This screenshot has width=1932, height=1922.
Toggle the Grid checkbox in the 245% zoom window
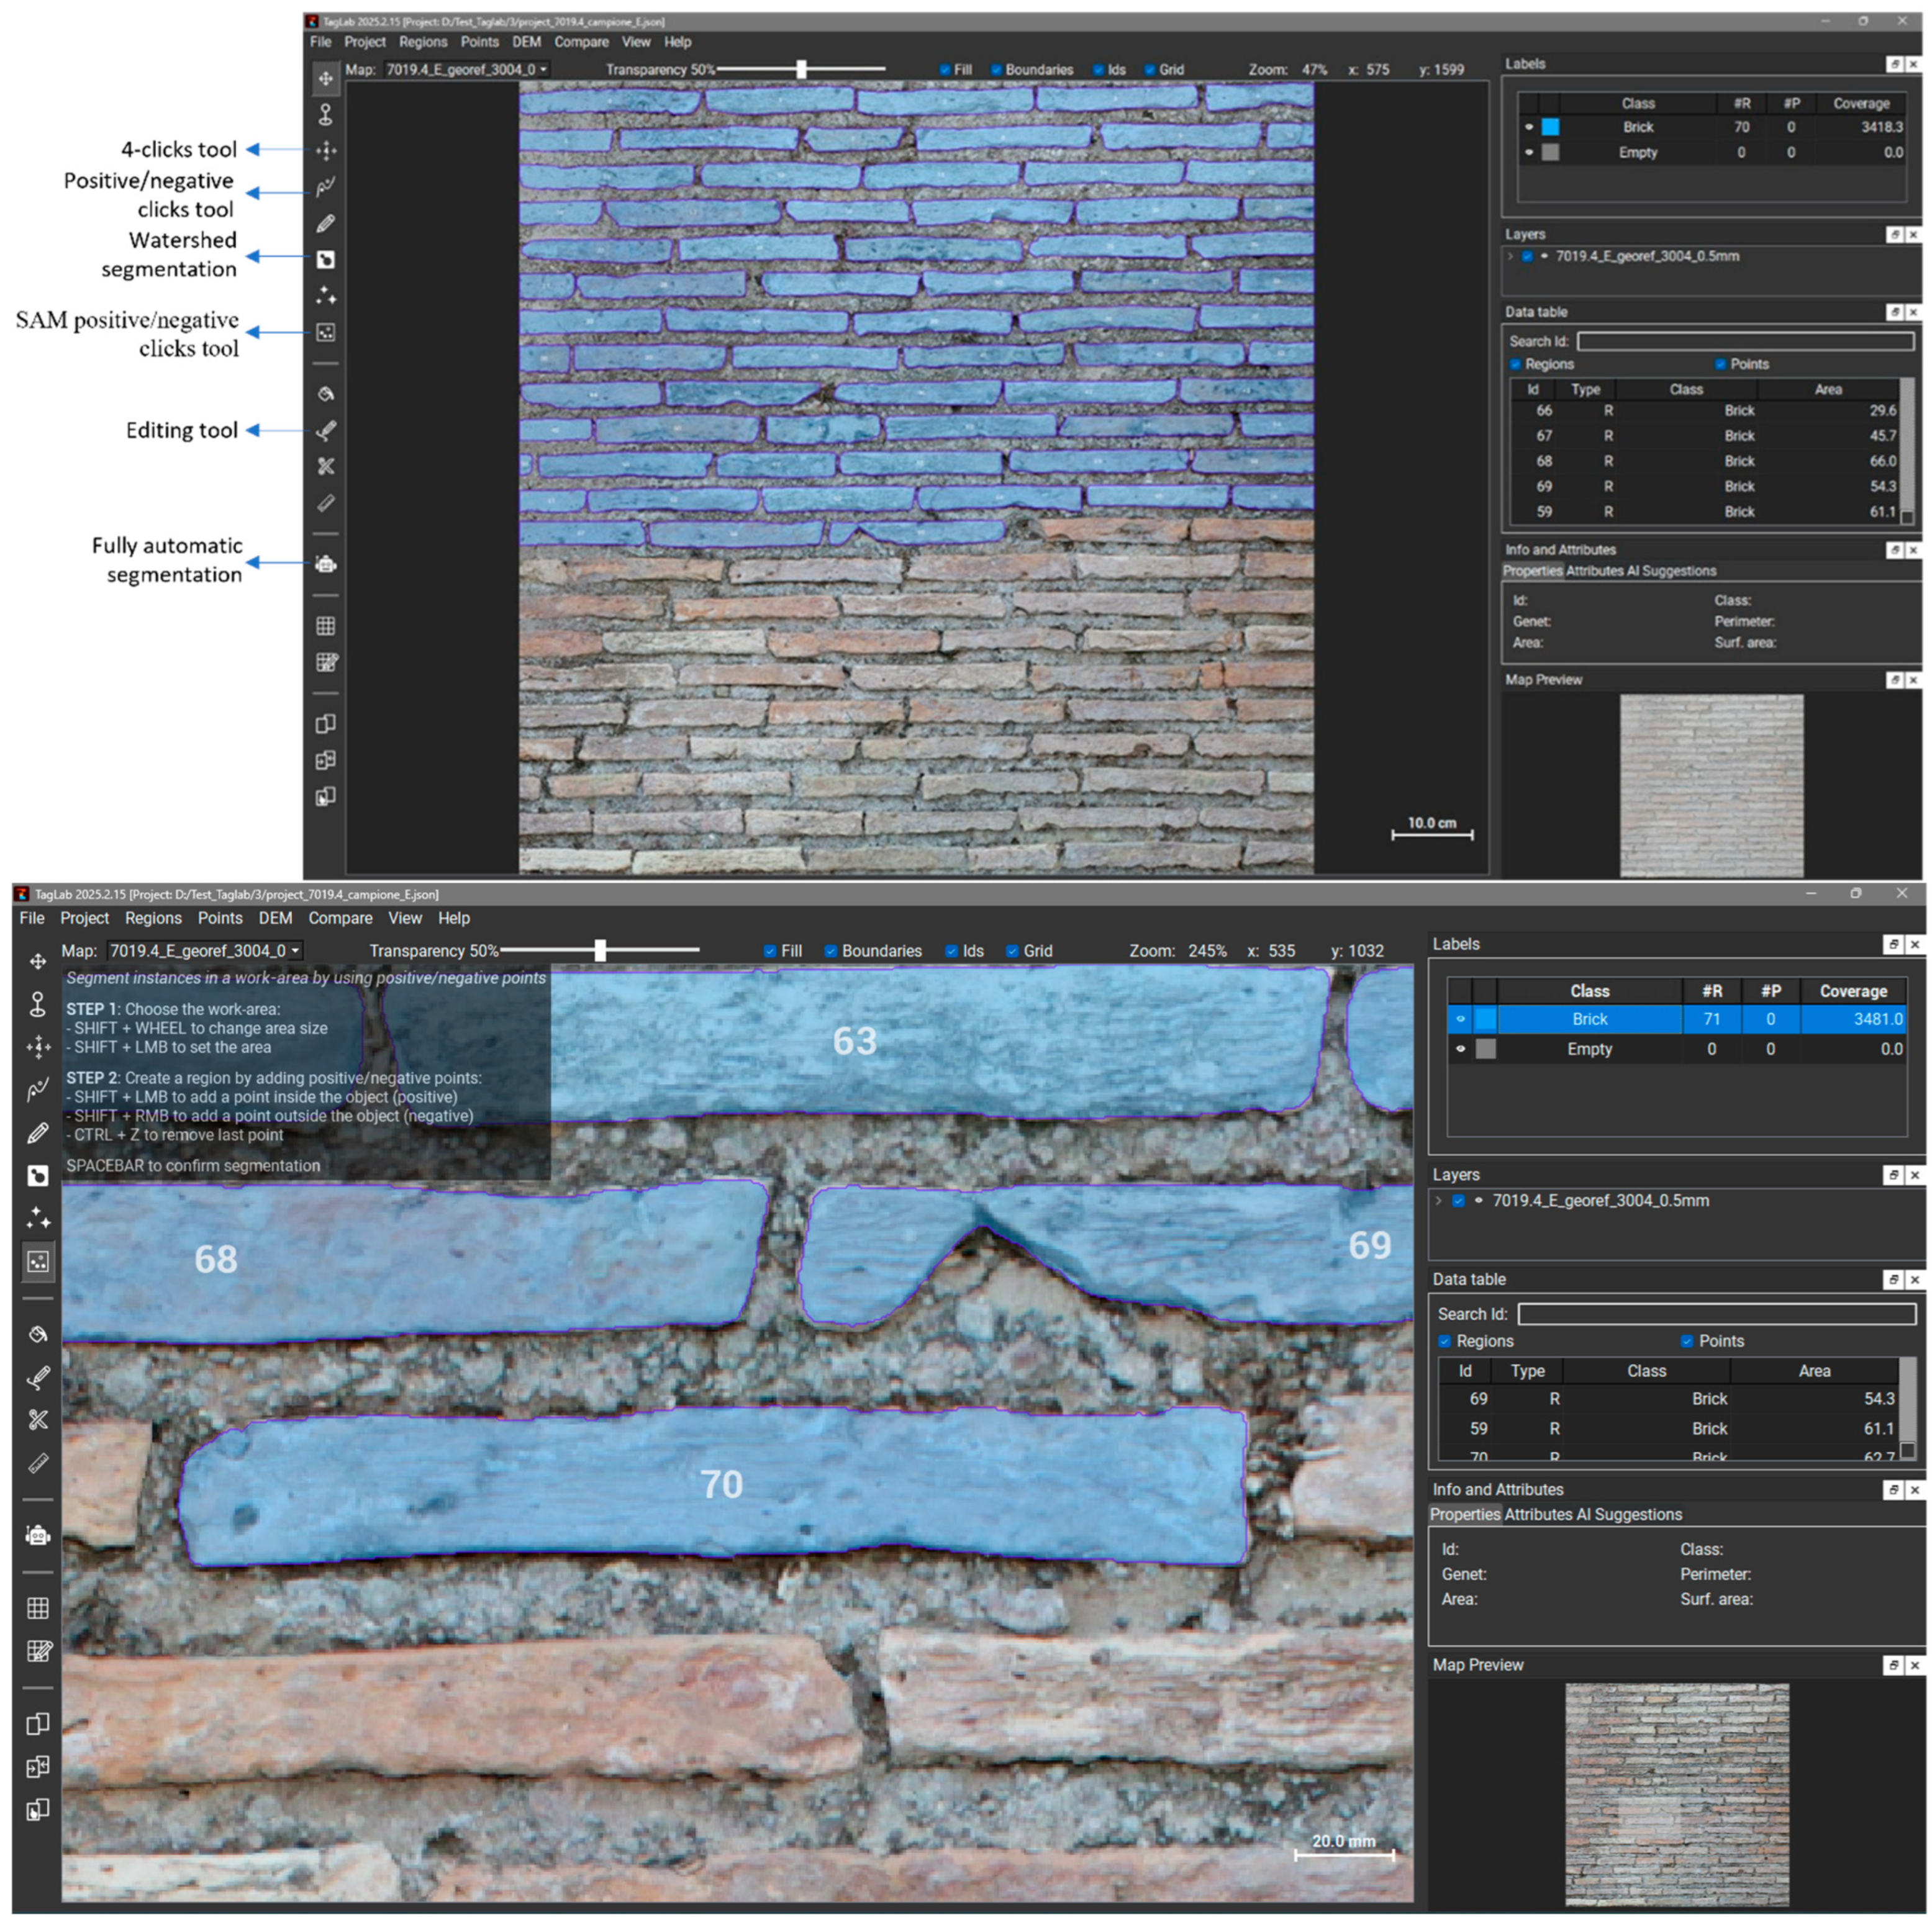(1012, 950)
